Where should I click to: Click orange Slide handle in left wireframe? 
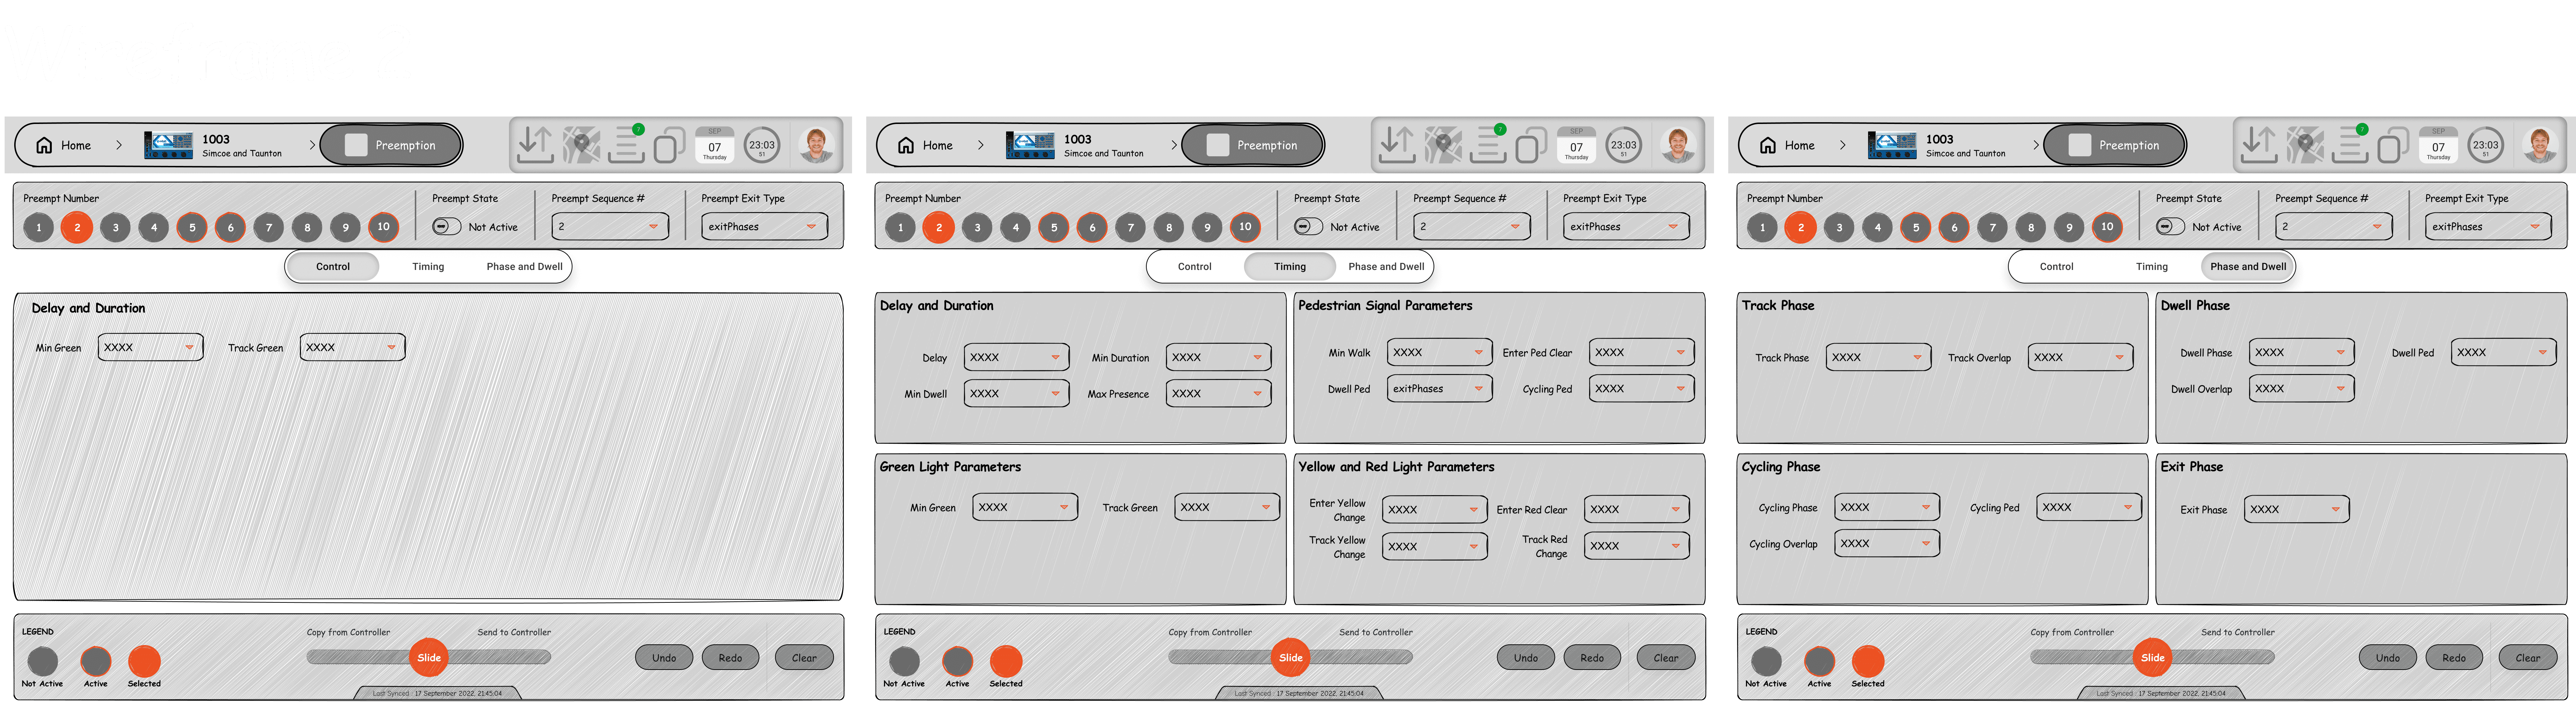click(429, 658)
